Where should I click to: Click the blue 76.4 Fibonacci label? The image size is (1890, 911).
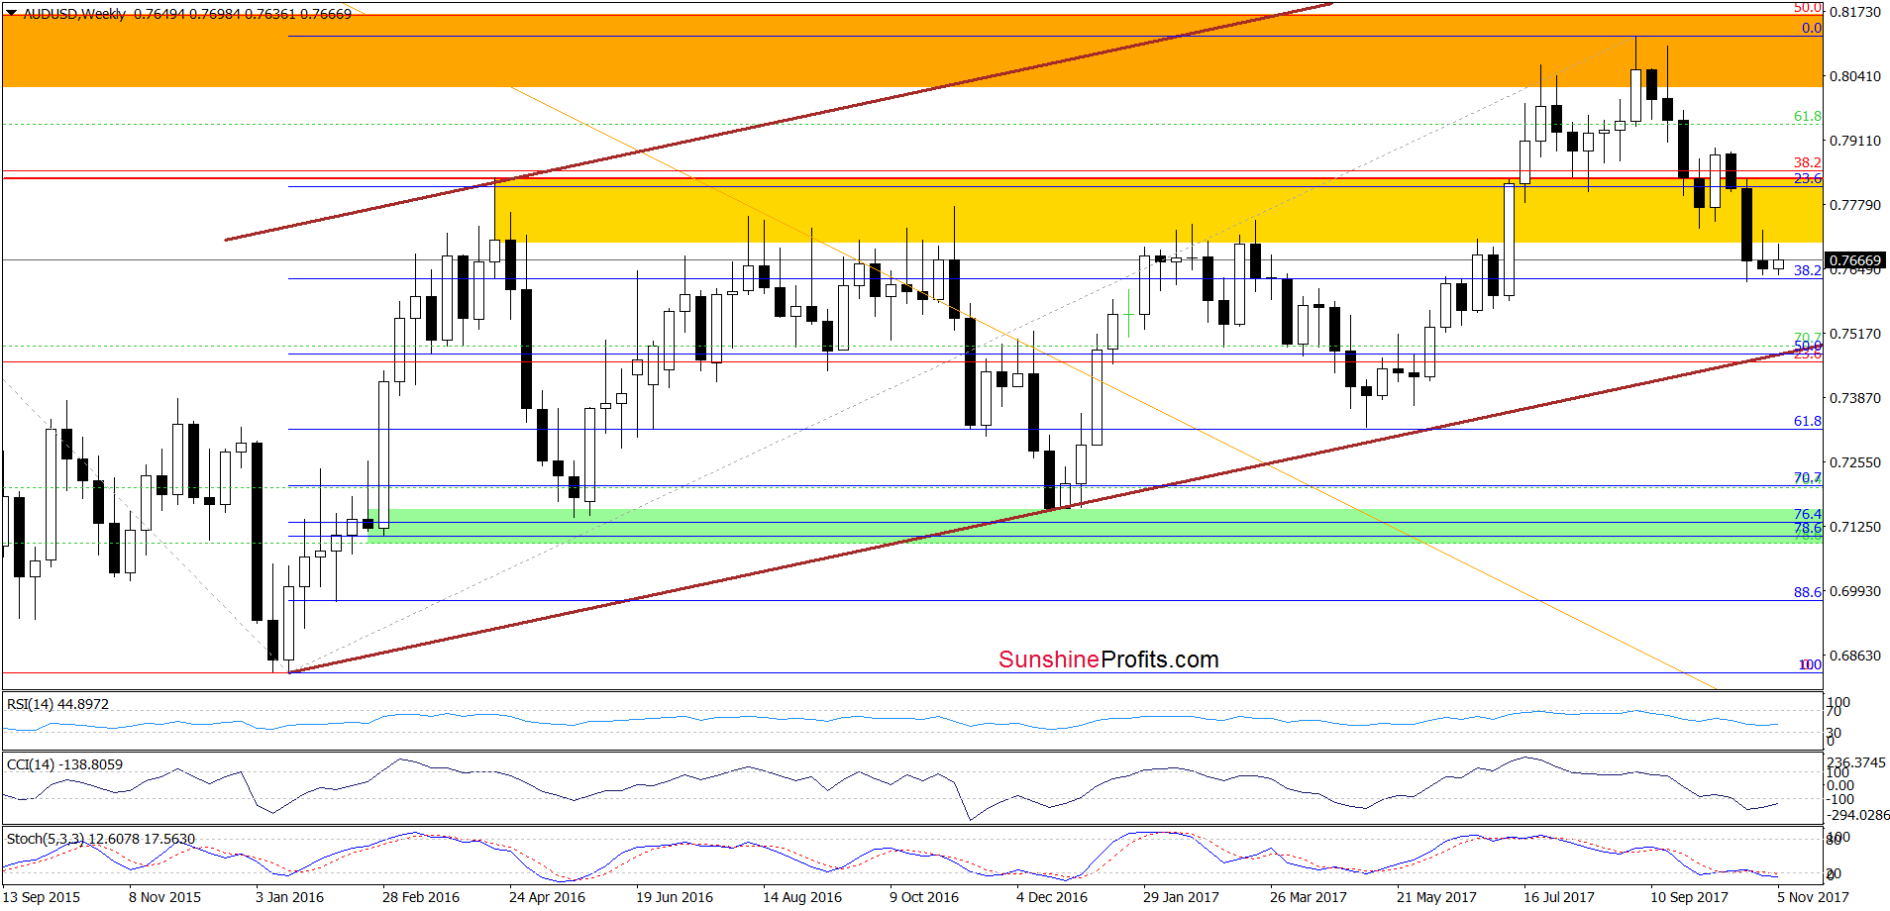click(1808, 514)
